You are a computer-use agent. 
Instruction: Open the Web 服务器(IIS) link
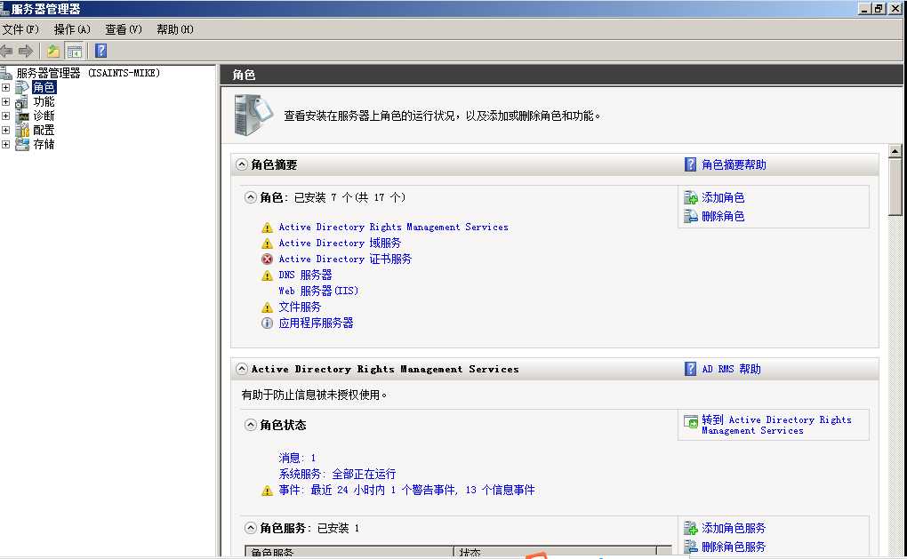(318, 291)
